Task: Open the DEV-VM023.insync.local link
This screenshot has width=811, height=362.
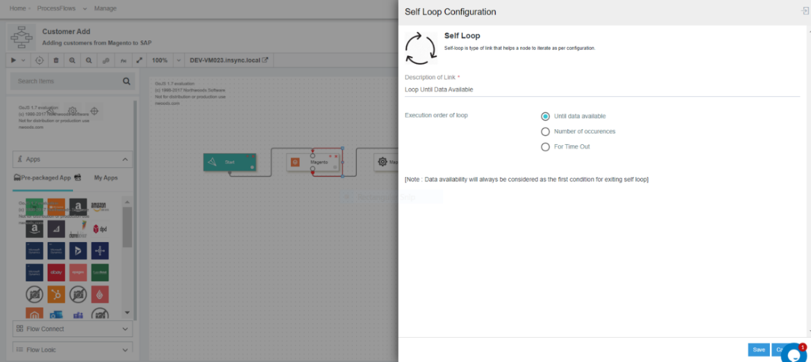Action: click(x=229, y=61)
